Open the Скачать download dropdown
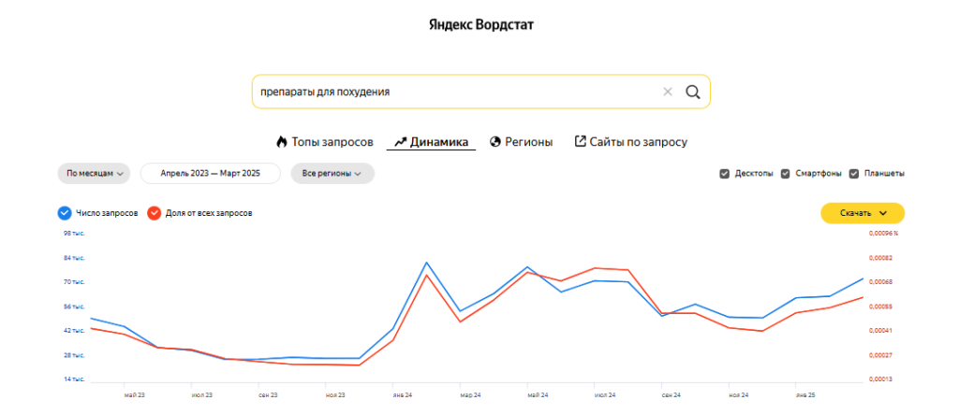The height and width of the screenshot is (414, 959). pos(863,213)
